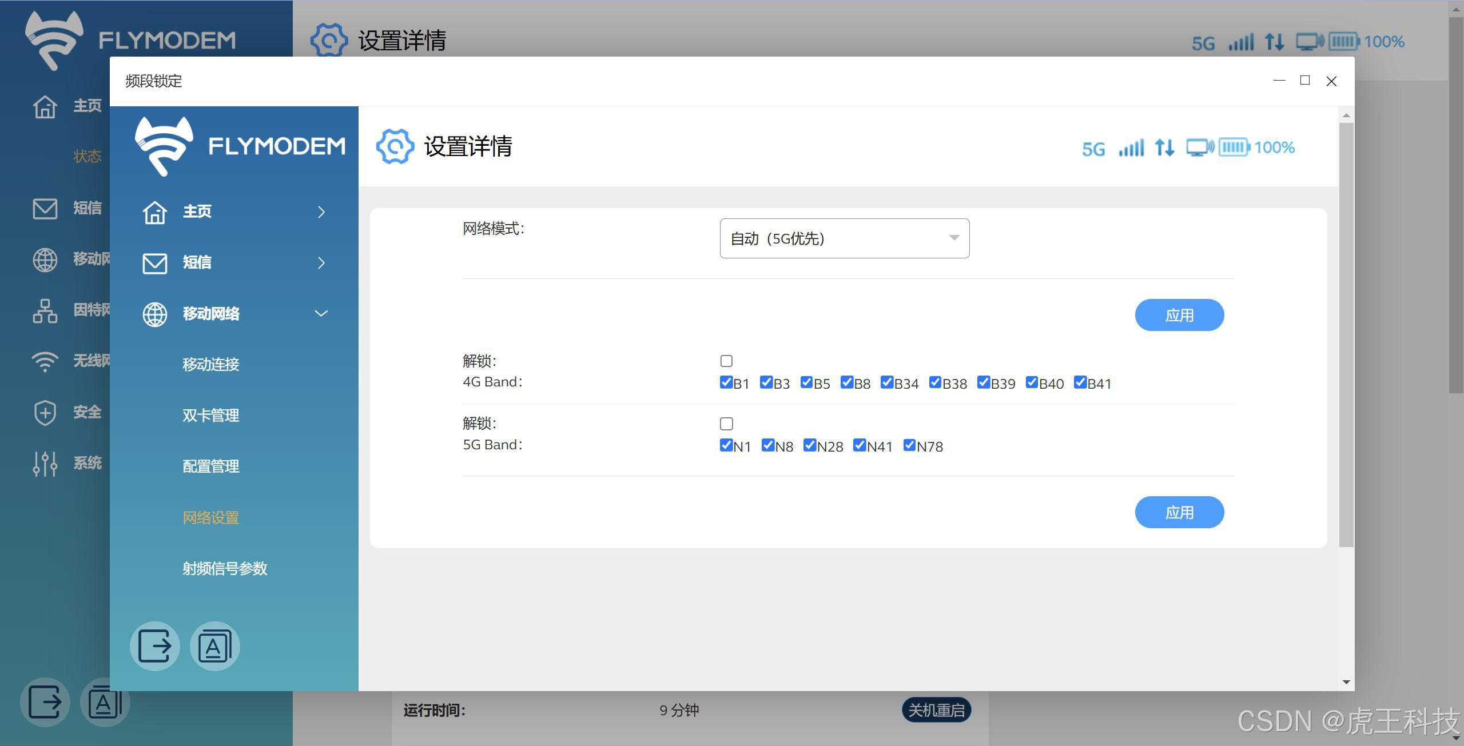Open the 网络模式 dropdown list
Viewport: 1464px width, 746px height.
pyautogui.click(x=844, y=238)
